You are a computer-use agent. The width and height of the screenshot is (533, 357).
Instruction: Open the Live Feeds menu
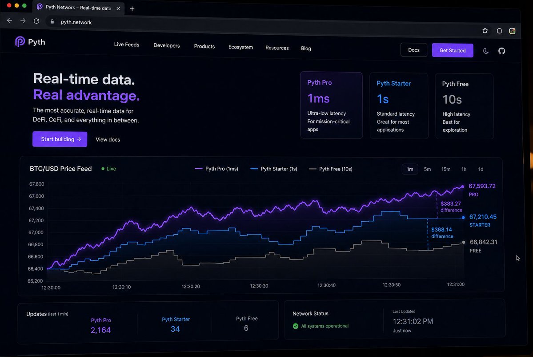126,45
